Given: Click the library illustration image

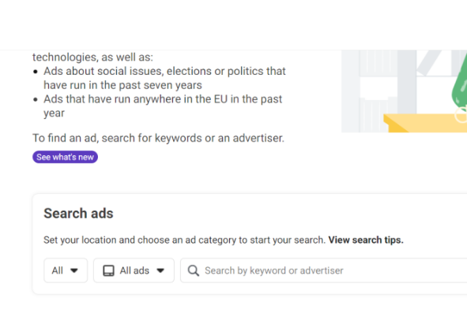Looking at the screenshot, I should 404,91.
